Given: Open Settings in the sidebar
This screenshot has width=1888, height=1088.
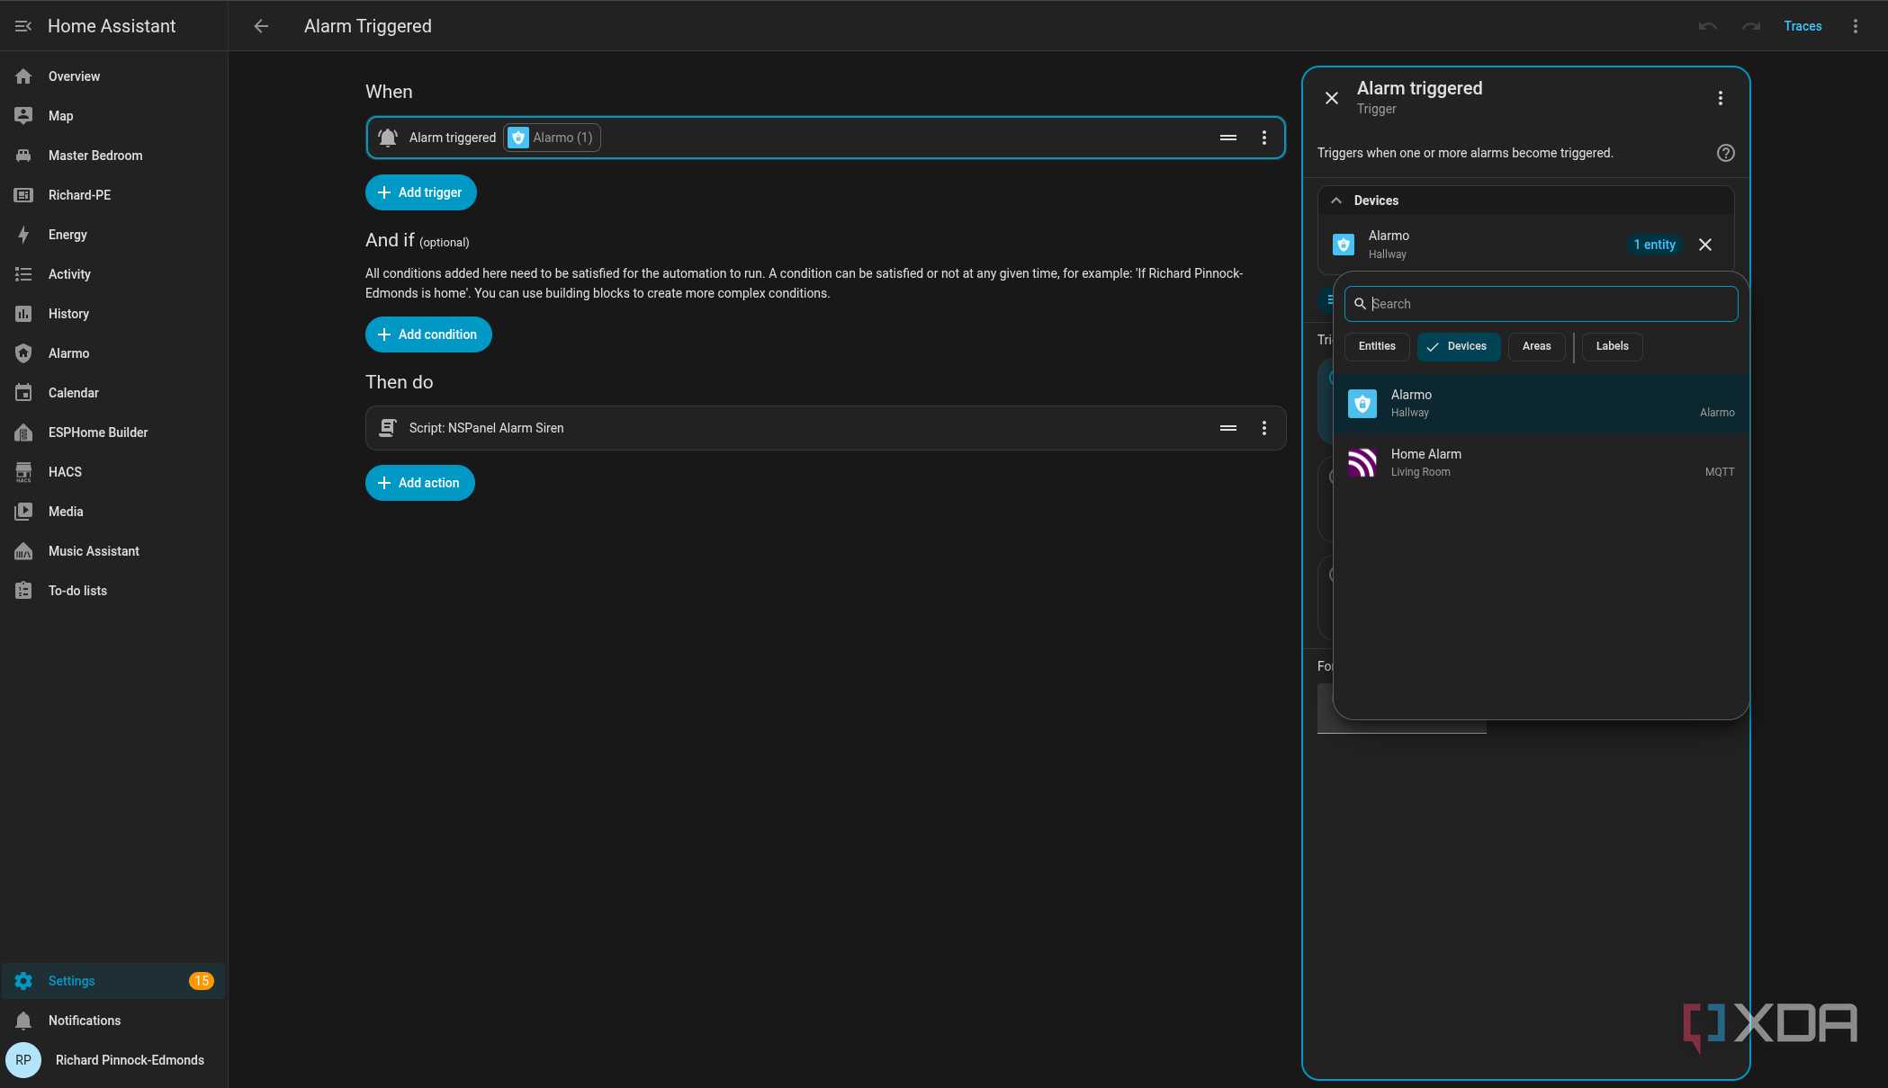Looking at the screenshot, I should point(113,981).
